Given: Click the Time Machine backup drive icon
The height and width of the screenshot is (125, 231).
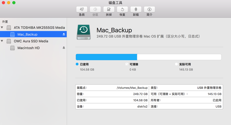Looking at the screenshot, I should click(x=84, y=32).
